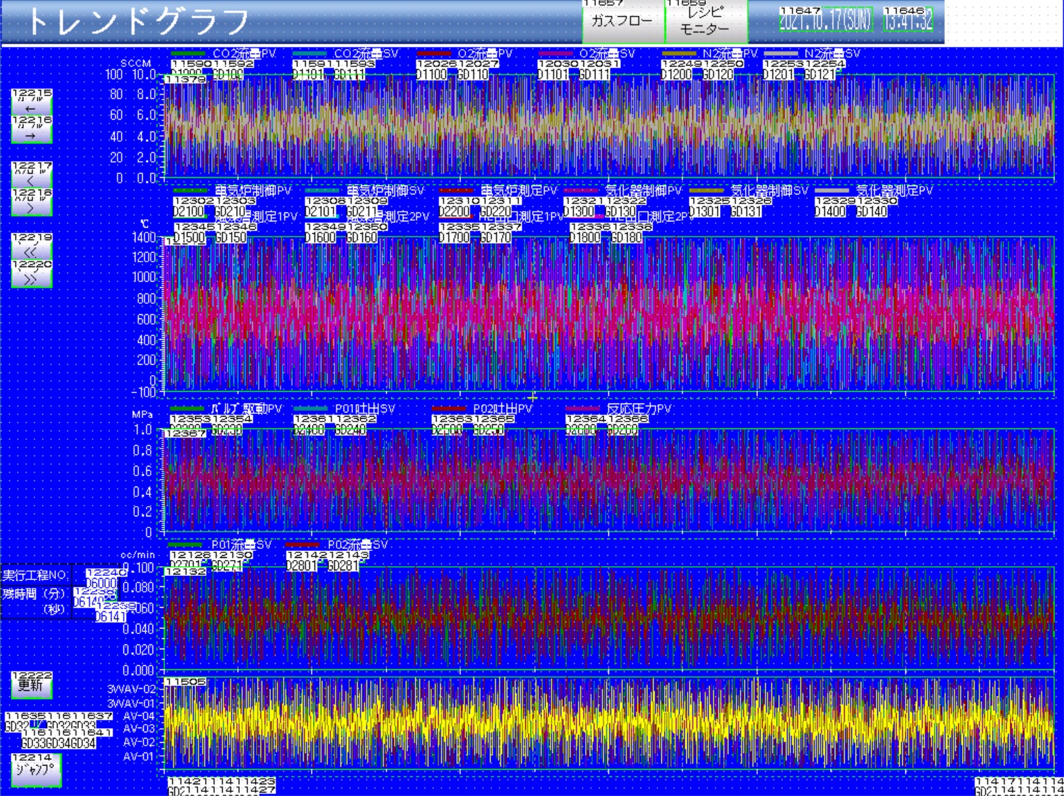Click the gray 気化器測定PV legend line
Screen dimensions: 1064x796
[832, 190]
